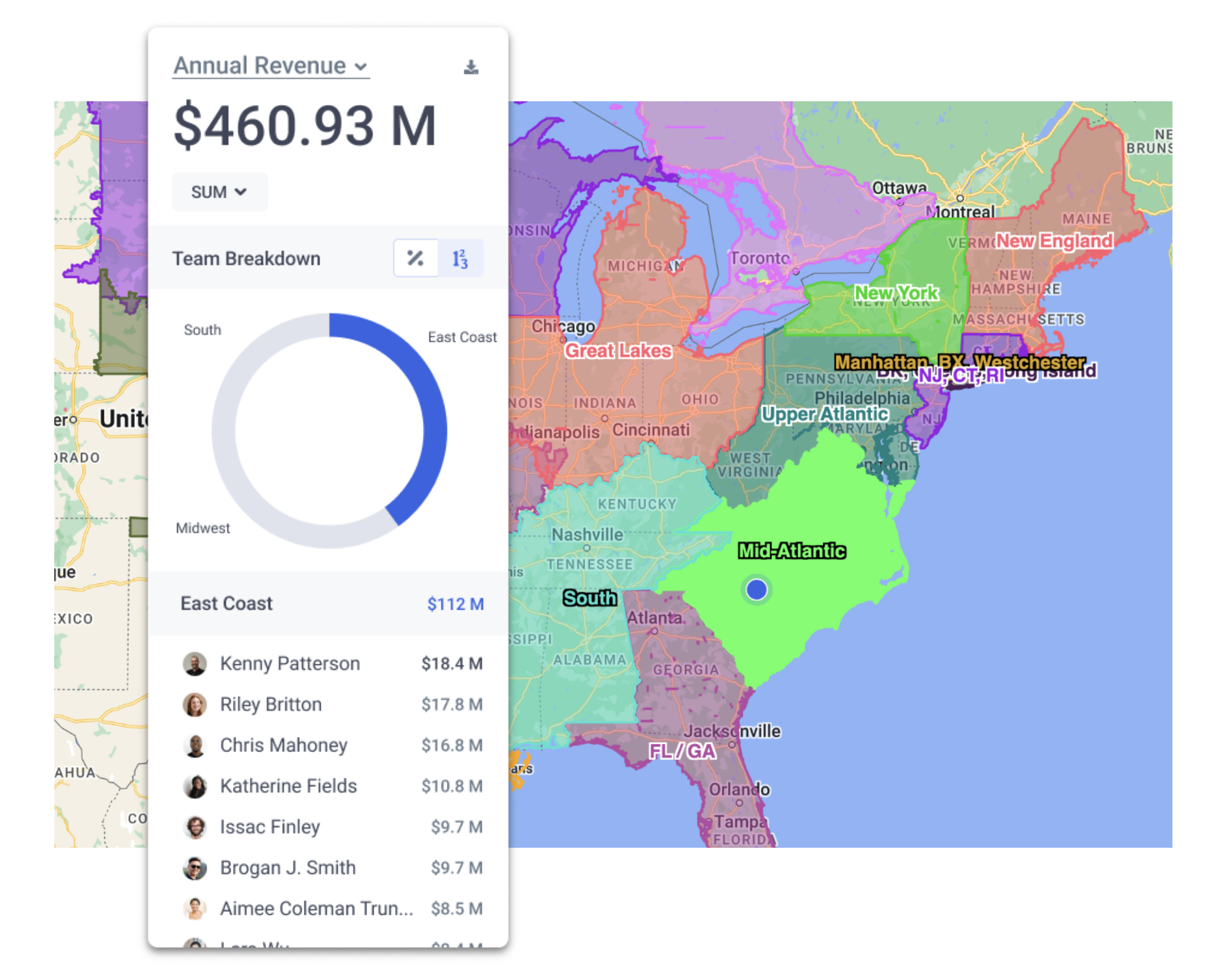Select the Mid-Atlantic territory label
This screenshot has width=1206, height=972.
tap(792, 551)
